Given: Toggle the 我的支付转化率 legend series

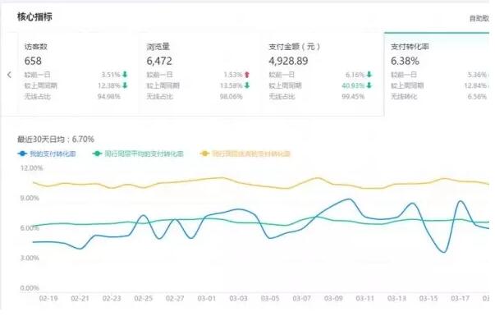Looking at the screenshot, I should point(47,153).
